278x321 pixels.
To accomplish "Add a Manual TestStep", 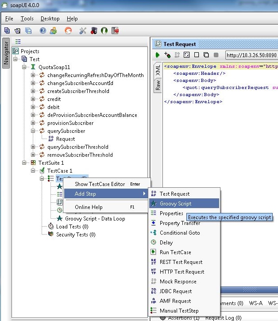I will click(x=184, y=311).
